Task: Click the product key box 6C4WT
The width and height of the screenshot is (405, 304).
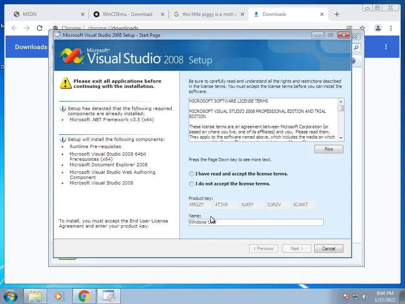Action: (304, 205)
